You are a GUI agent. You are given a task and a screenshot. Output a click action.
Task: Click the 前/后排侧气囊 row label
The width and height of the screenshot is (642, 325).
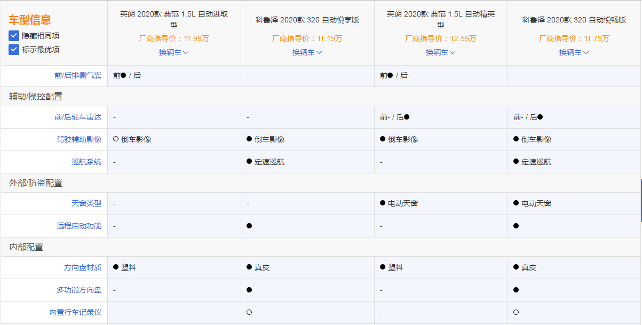pos(78,76)
